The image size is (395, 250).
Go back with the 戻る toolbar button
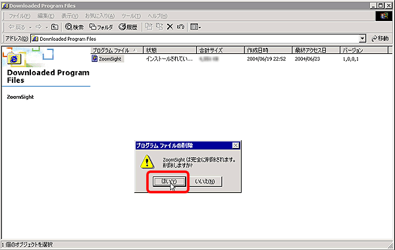pyautogui.click(x=17, y=27)
